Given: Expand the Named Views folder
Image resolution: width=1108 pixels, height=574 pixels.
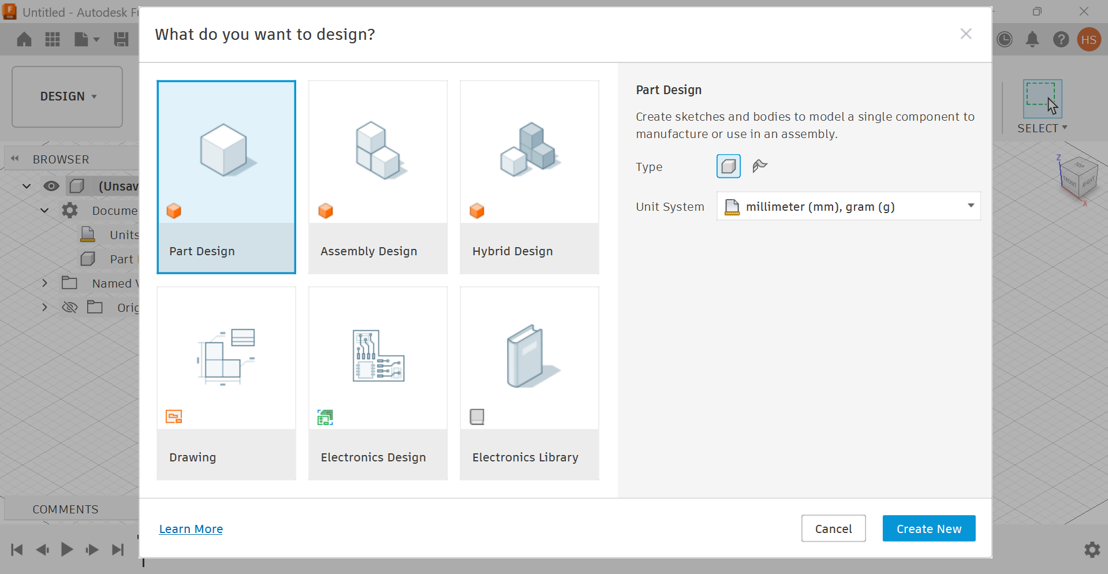Looking at the screenshot, I should pos(44,283).
